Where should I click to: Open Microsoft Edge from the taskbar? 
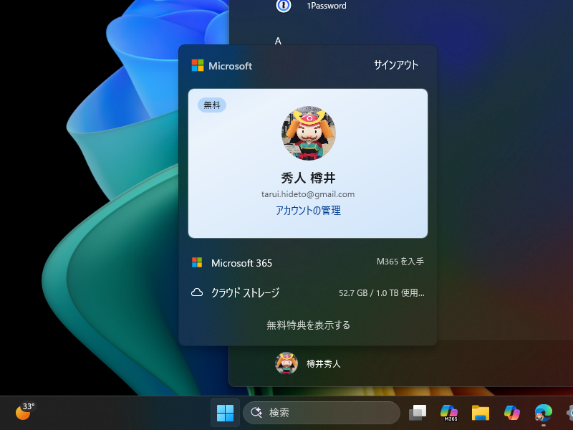coord(544,413)
